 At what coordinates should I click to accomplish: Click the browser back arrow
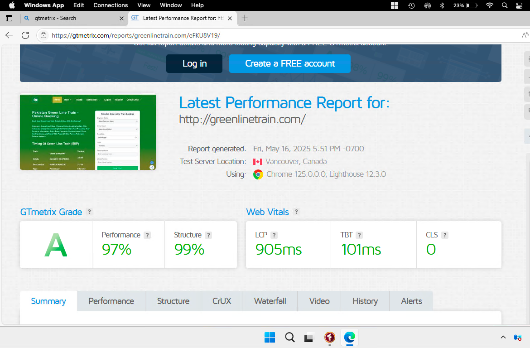click(x=9, y=35)
